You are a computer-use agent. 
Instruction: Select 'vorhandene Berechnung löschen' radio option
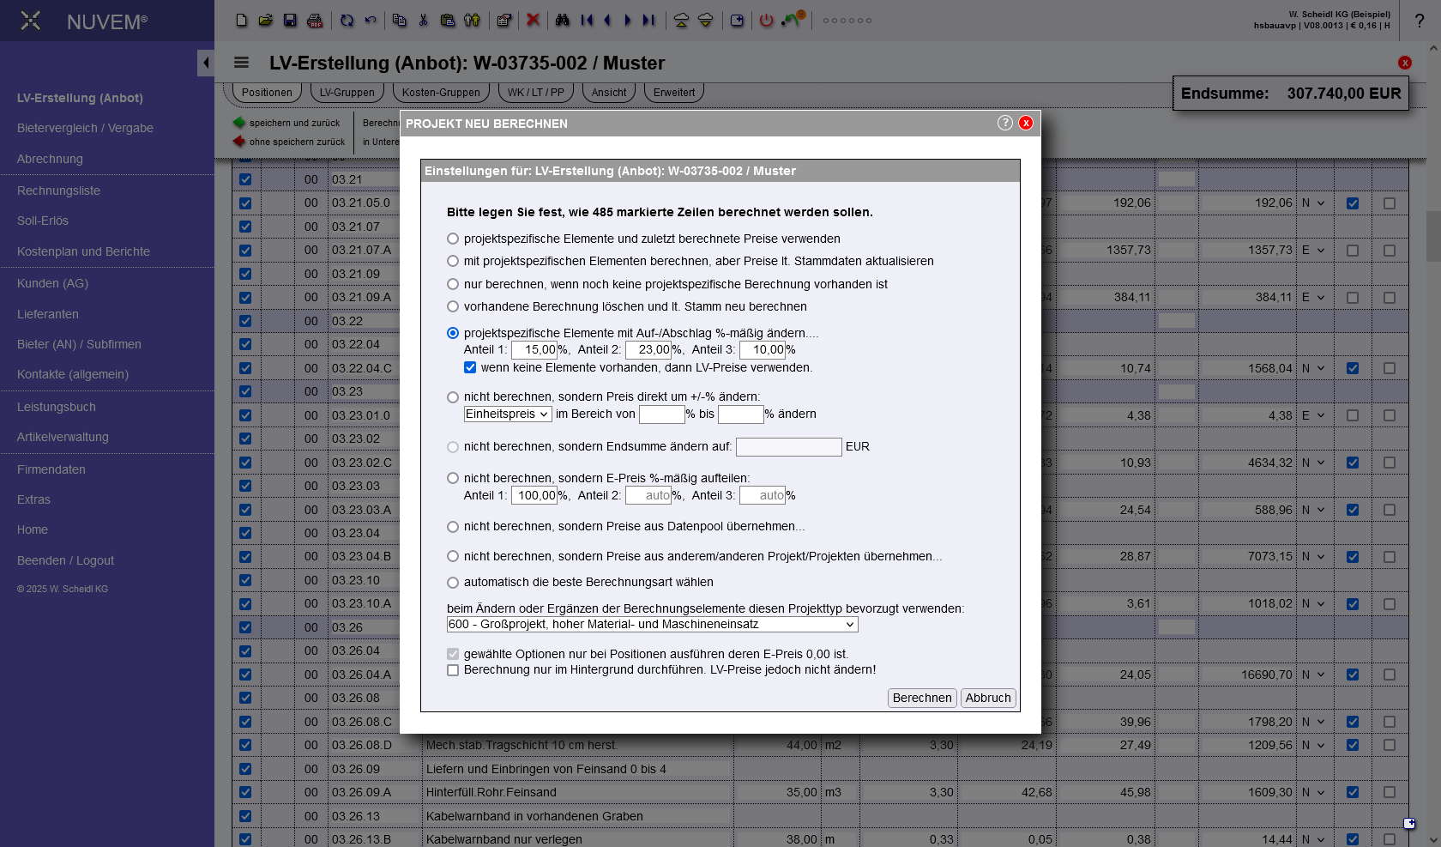tap(453, 306)
